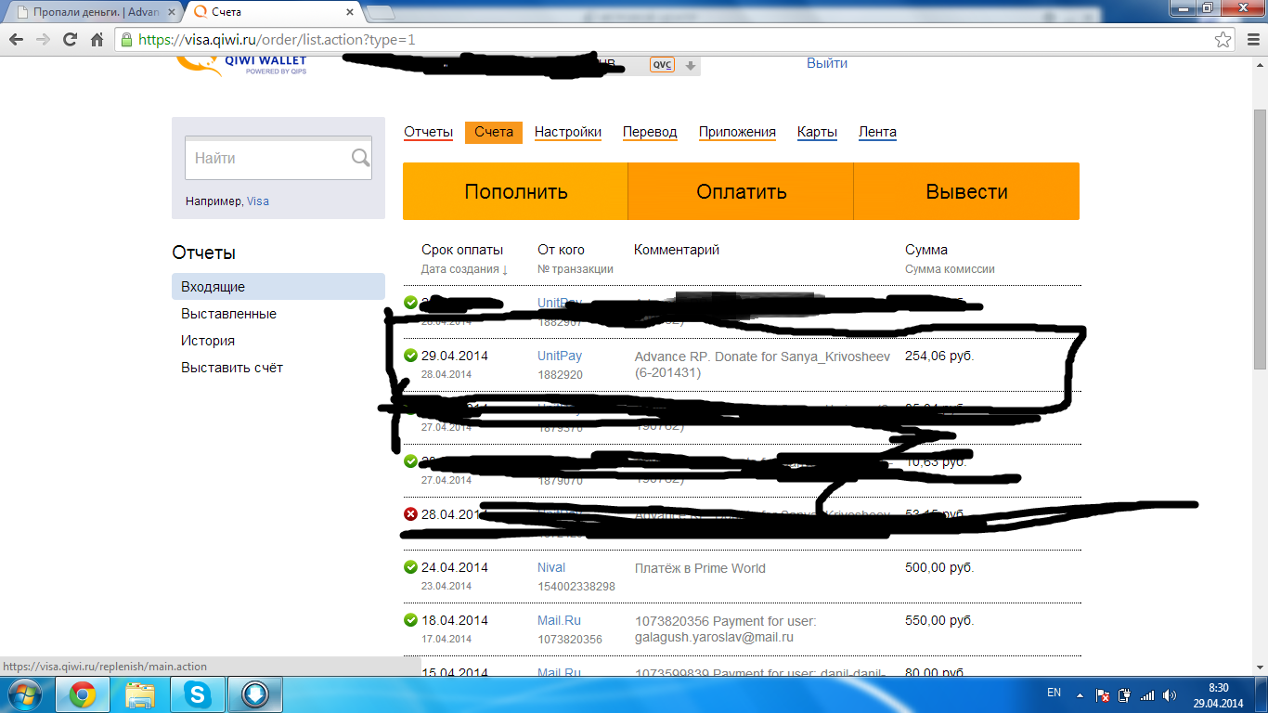Open the Лента menu tab
Viewport: 1268px width, 713px height.
[x=877, y=132]
